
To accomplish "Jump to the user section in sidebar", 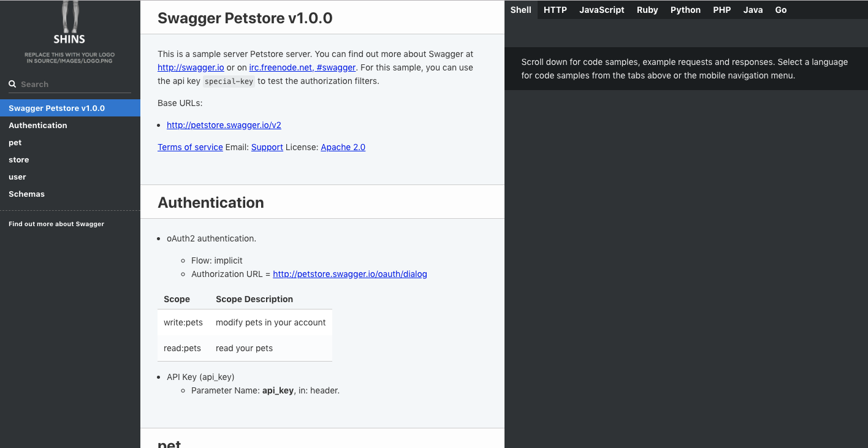I will 70,177.
